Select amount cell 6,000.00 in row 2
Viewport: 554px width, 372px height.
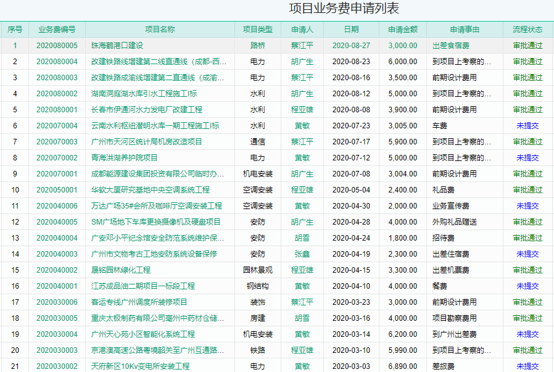[403, 62]
